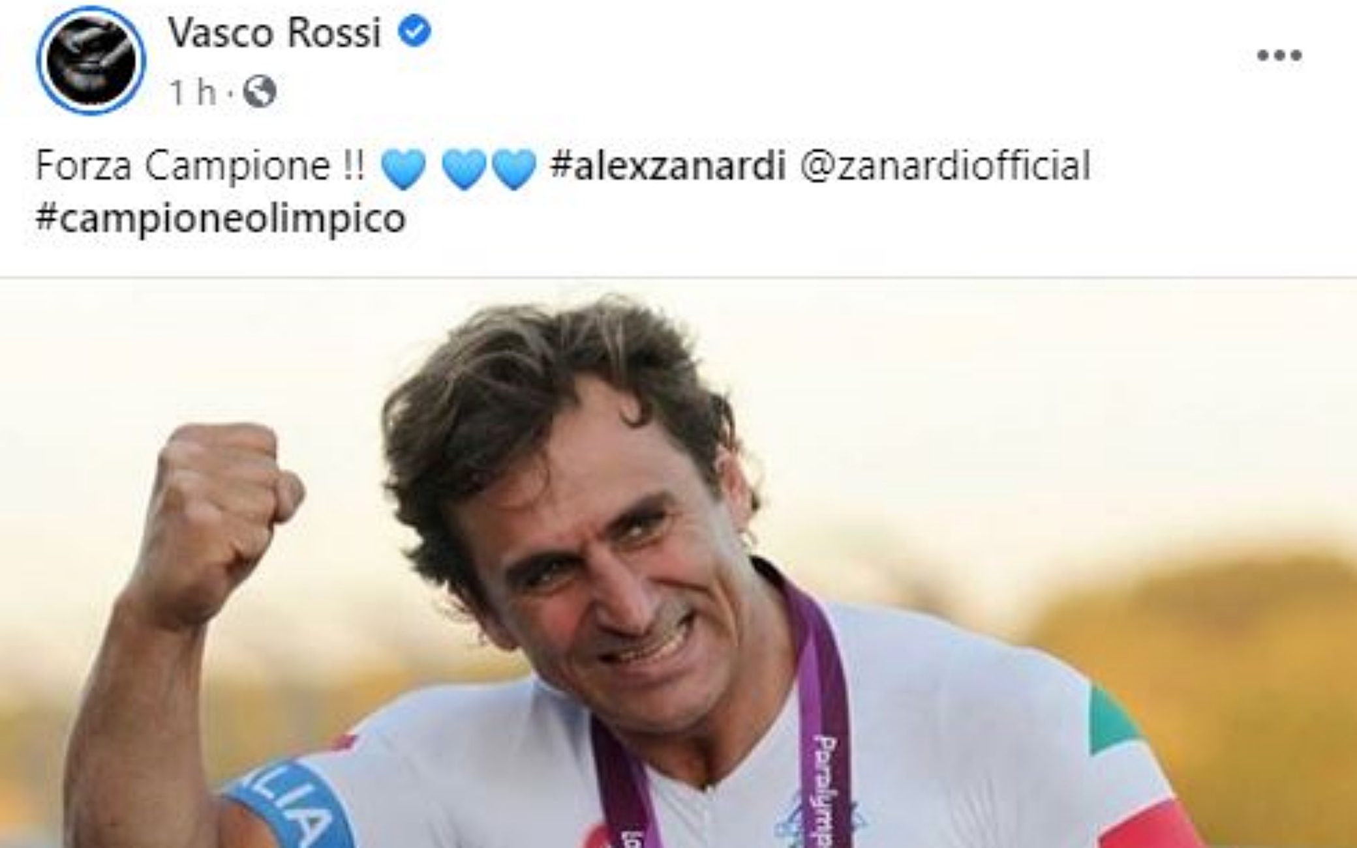
Task: Click the middle blue heart emoji
Action: [464, 168]
